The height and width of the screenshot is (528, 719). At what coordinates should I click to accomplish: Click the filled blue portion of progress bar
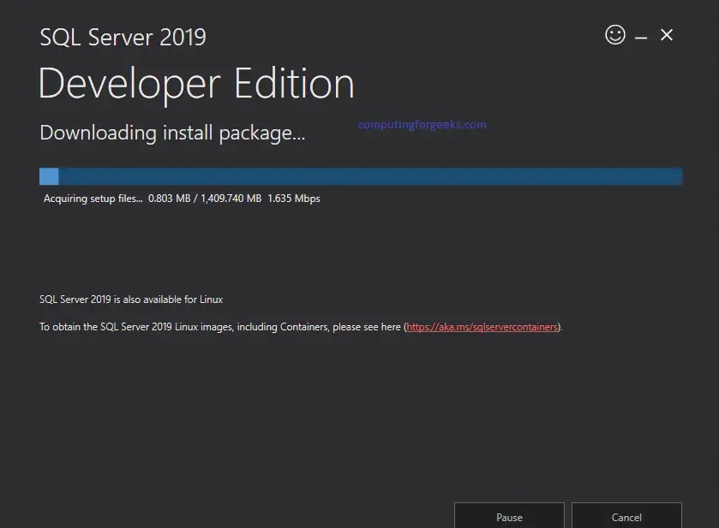pyautogui.click(x=48, y=175)
